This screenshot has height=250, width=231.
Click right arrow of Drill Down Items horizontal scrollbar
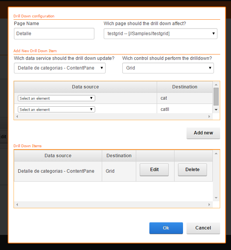209,204
